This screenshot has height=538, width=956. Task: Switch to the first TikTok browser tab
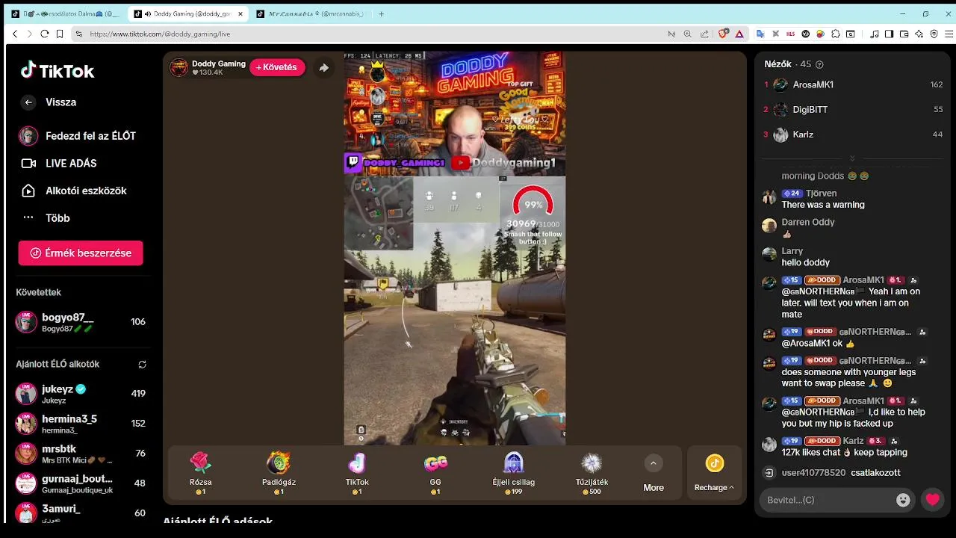coord(64,14)
